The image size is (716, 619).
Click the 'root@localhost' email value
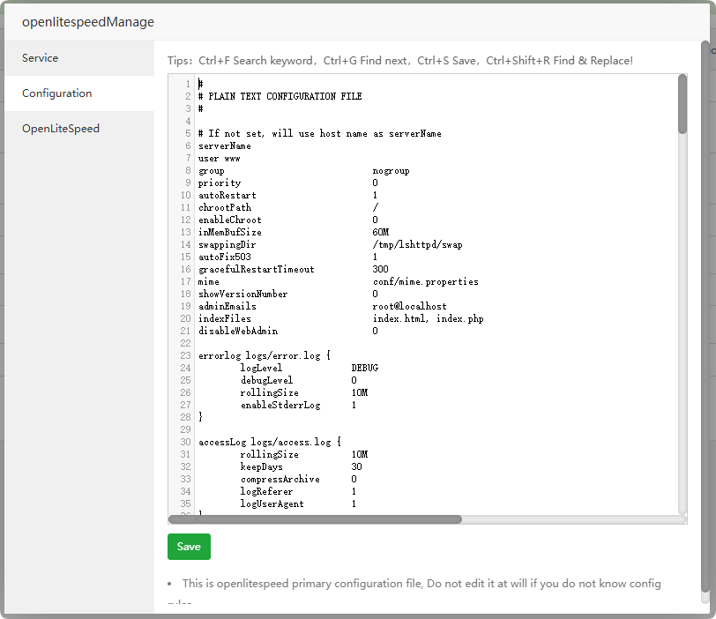pos(410,306)
